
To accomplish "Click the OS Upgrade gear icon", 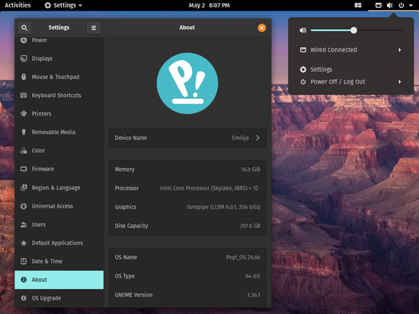I will coord(24,298).
